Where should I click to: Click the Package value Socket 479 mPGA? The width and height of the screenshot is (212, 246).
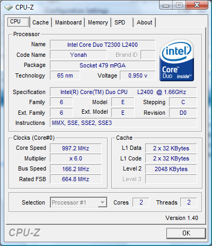coord(102,65)
